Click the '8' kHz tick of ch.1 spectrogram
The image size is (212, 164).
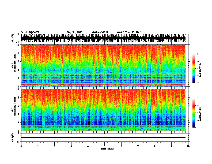point(19,53)
